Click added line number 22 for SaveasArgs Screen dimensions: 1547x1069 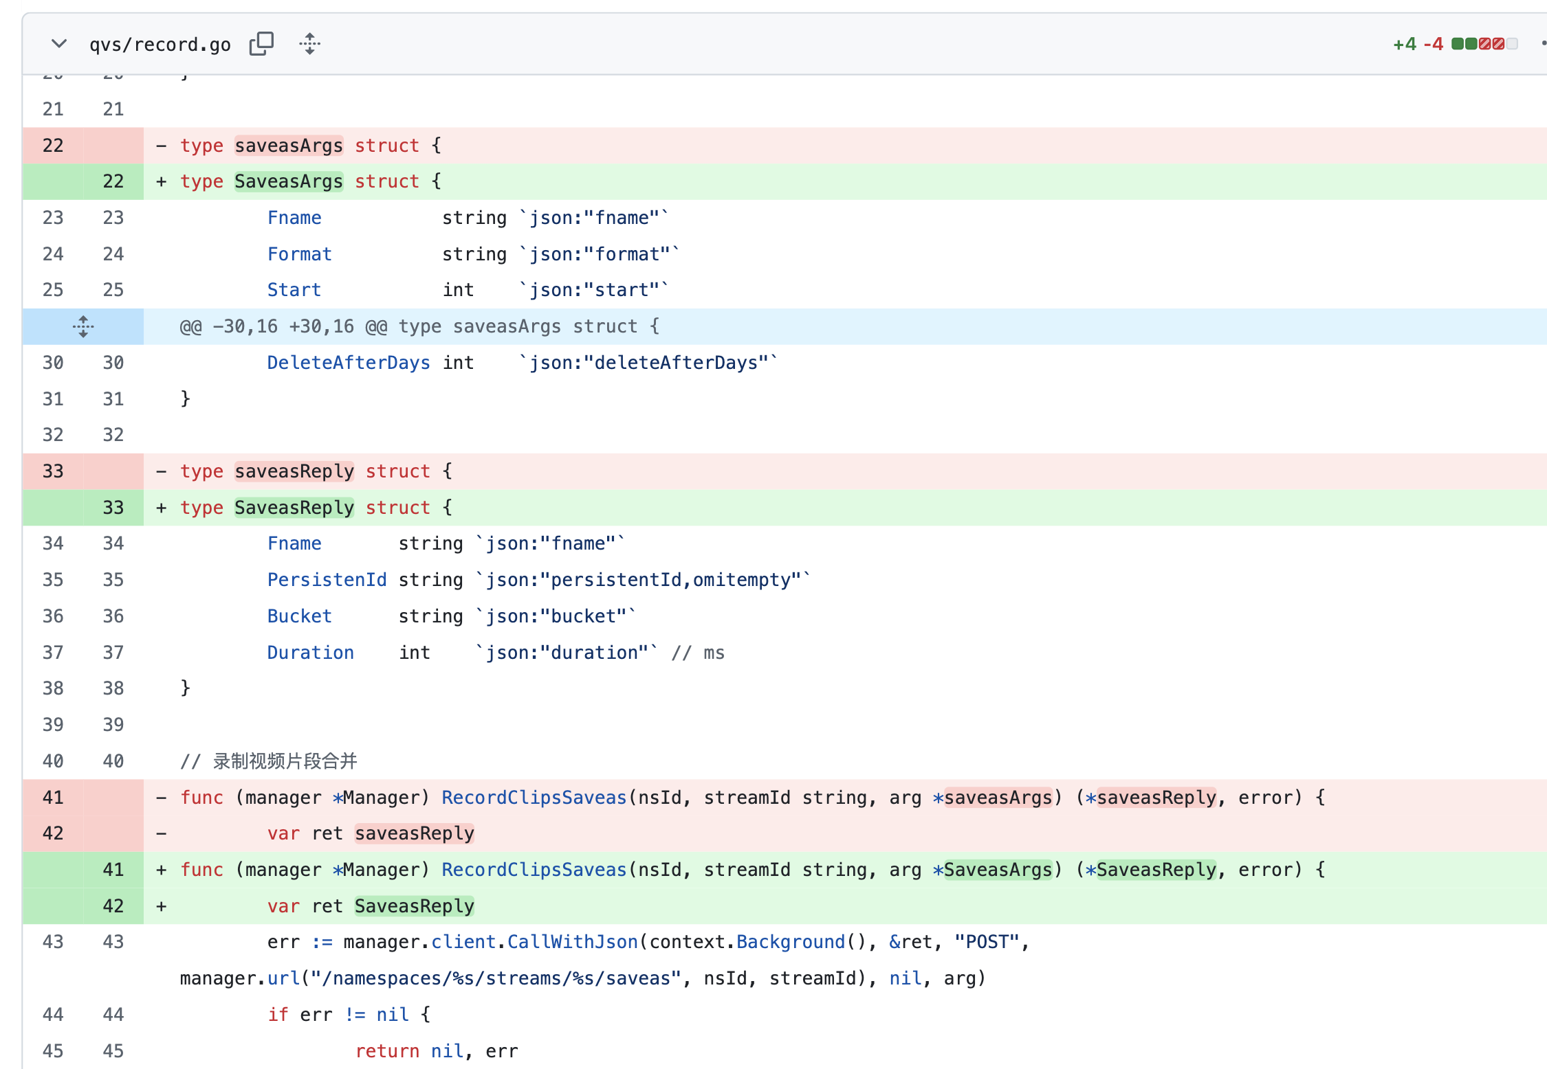click(113, 181)
